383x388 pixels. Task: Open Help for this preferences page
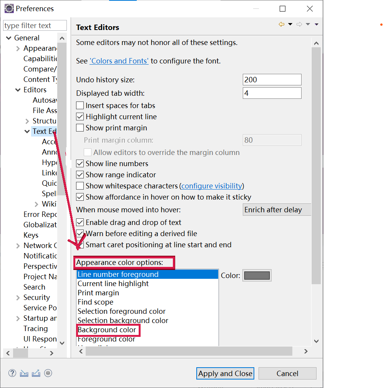[x=12, y=373]
